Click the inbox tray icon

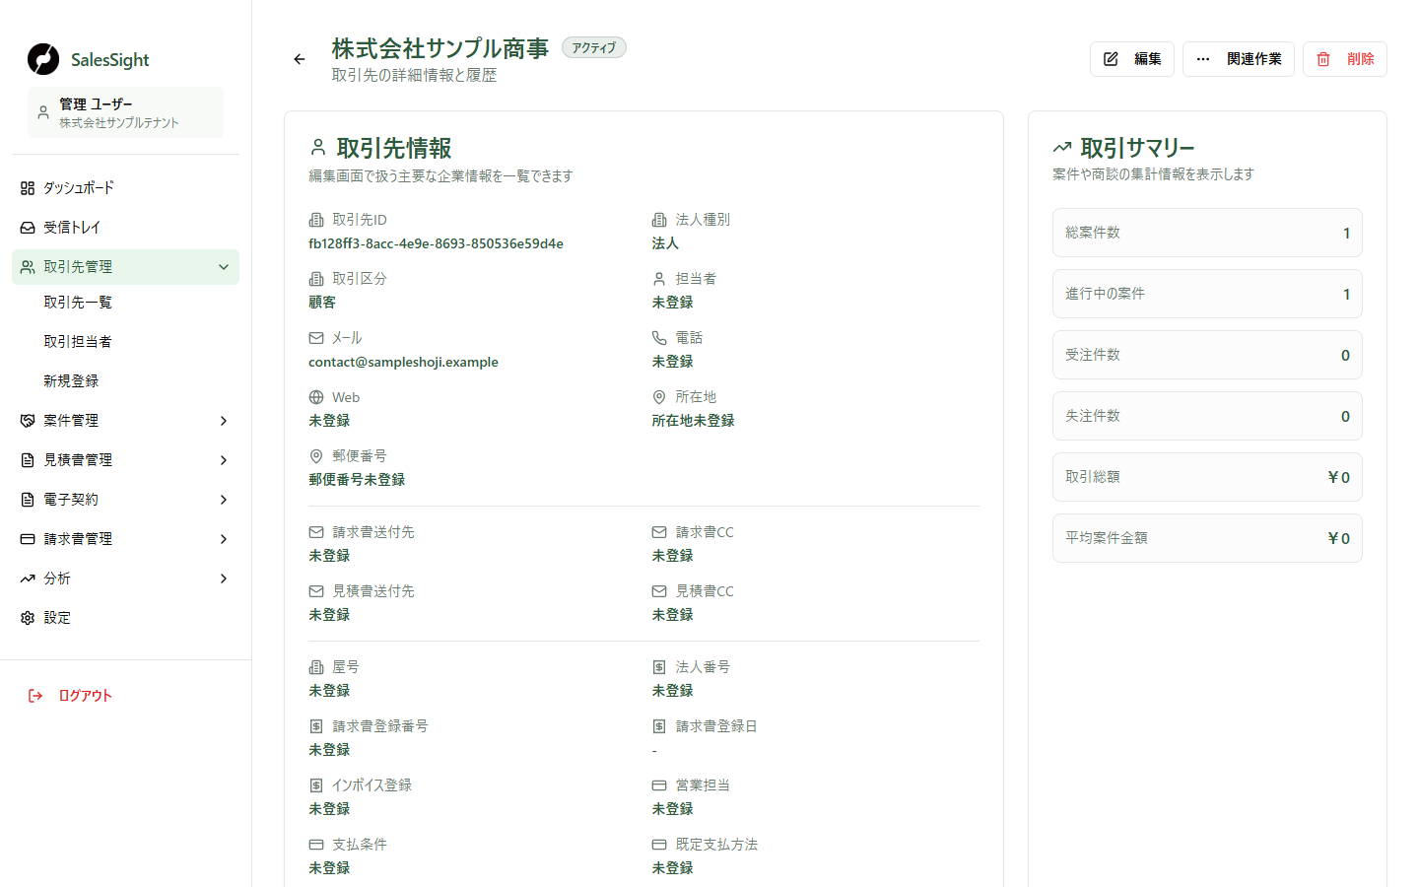coord(28,228)
